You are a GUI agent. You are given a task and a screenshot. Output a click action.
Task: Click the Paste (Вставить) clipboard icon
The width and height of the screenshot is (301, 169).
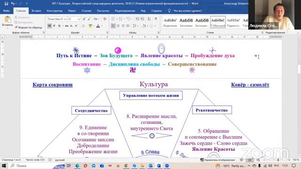(x=8, y=19)
